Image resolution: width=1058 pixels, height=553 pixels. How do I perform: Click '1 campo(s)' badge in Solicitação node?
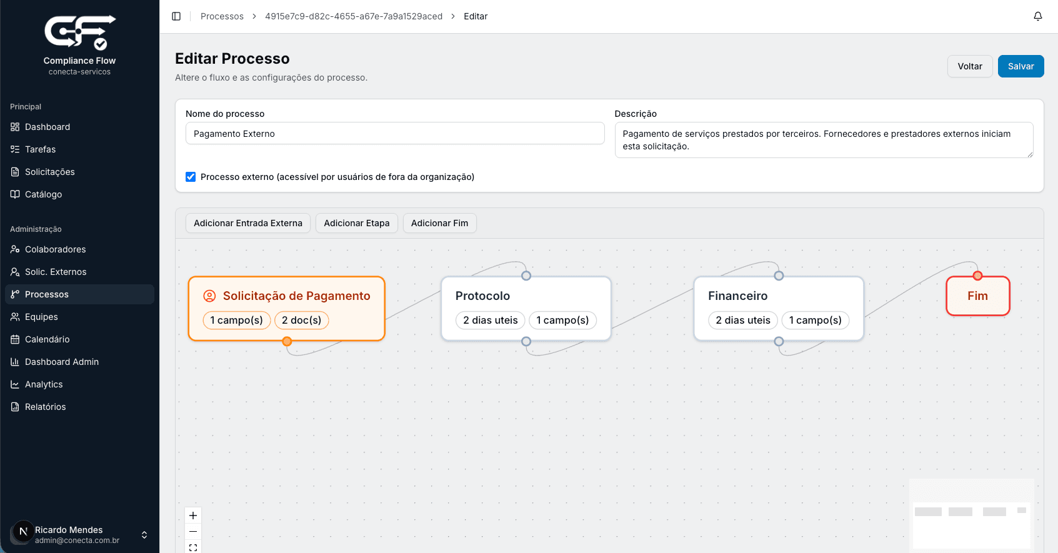click(237, 320)
